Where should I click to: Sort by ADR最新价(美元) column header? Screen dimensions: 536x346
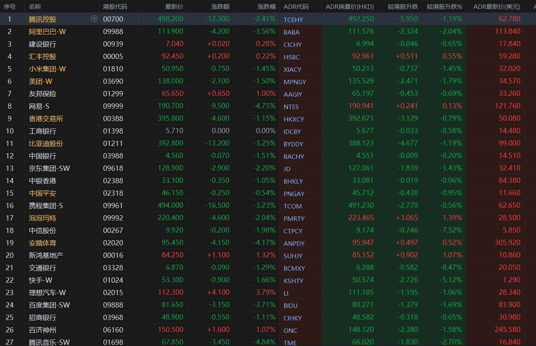[497, 6]
